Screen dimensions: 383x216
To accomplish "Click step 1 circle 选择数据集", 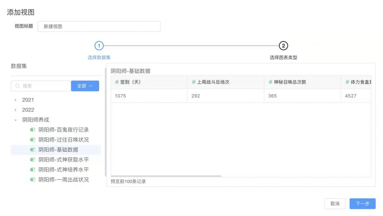I will (x=99, y=46).
